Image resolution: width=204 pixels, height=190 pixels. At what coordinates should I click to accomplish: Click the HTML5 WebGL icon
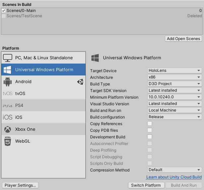tap(8, 141)
